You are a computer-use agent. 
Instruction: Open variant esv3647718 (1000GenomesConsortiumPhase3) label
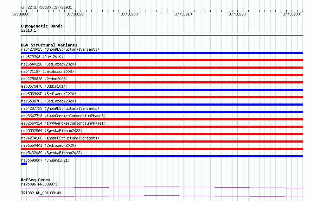(x=63, y=116)
